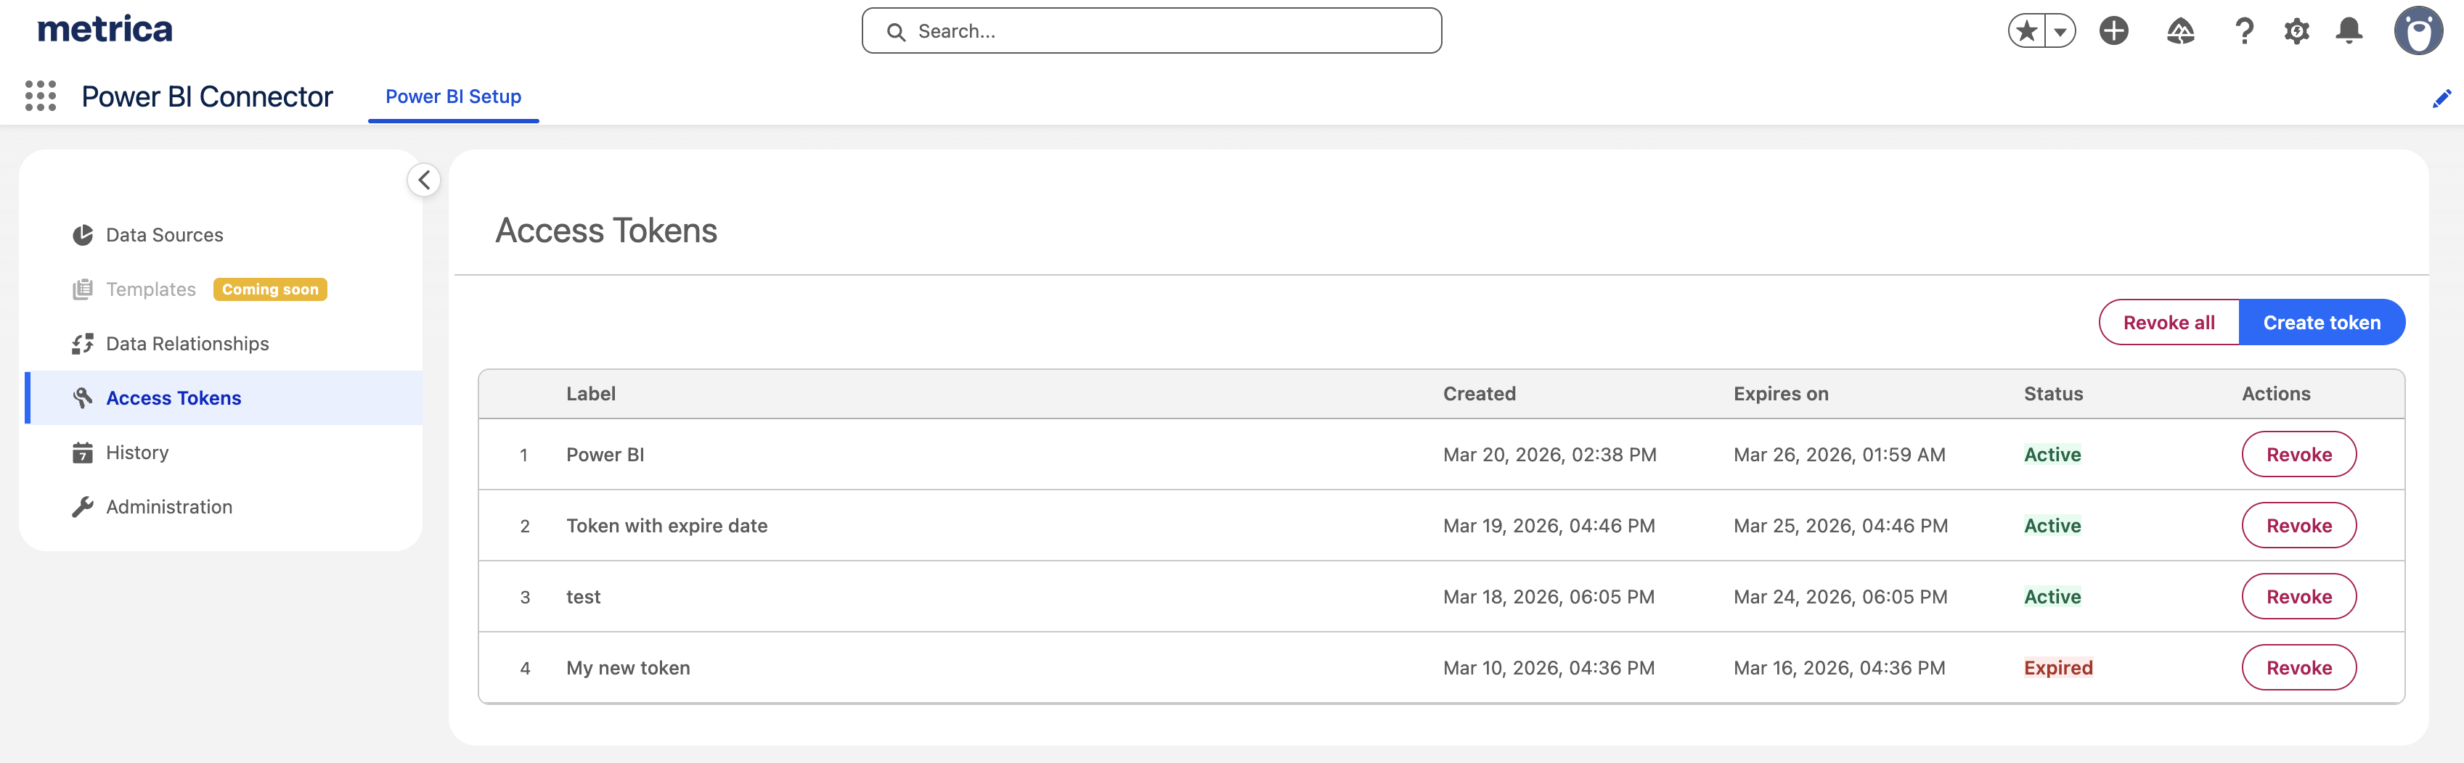2464x763 pixels.
Task: Navigate to Administration settings
Action: pyautogui.click(x=168, y=508)
